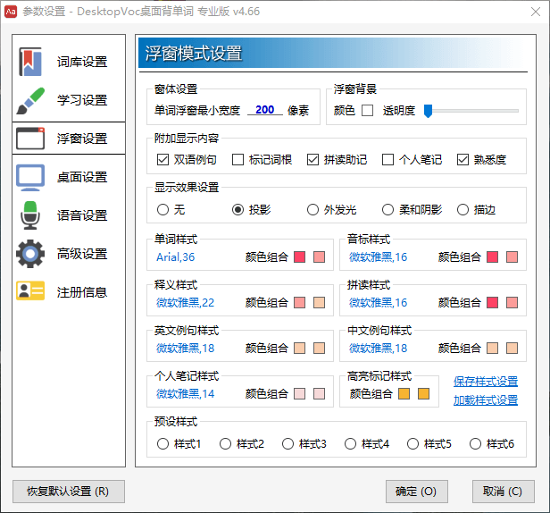Select preset 样式5 radio
Screen dimensions: 550x513
(x=412, y=444)
